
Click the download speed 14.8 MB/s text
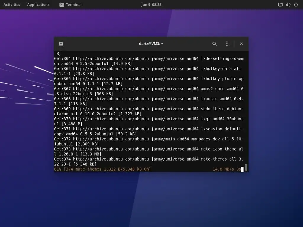[x=223, y=169]
